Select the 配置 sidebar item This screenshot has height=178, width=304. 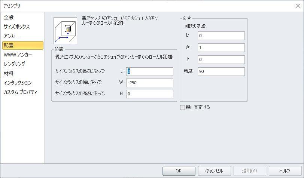click(x=9, y=46)
